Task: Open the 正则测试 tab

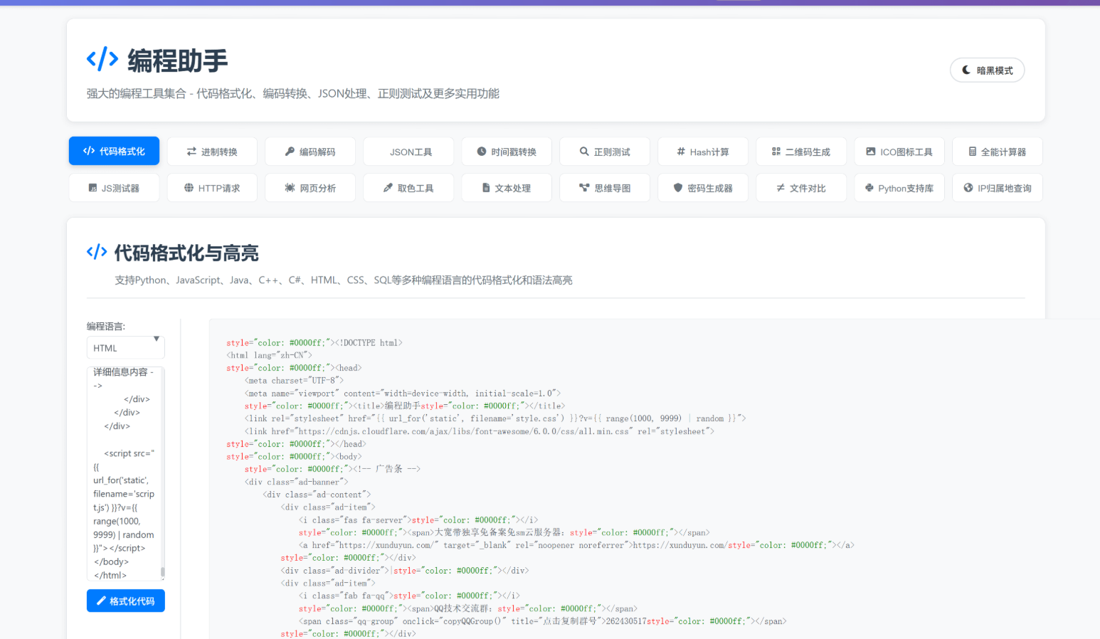Action: 605,152
